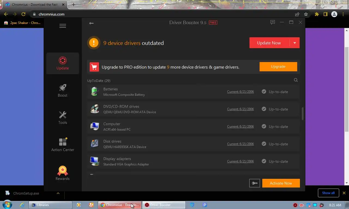Open the Rewards medal section

click(x=63, y=173)
